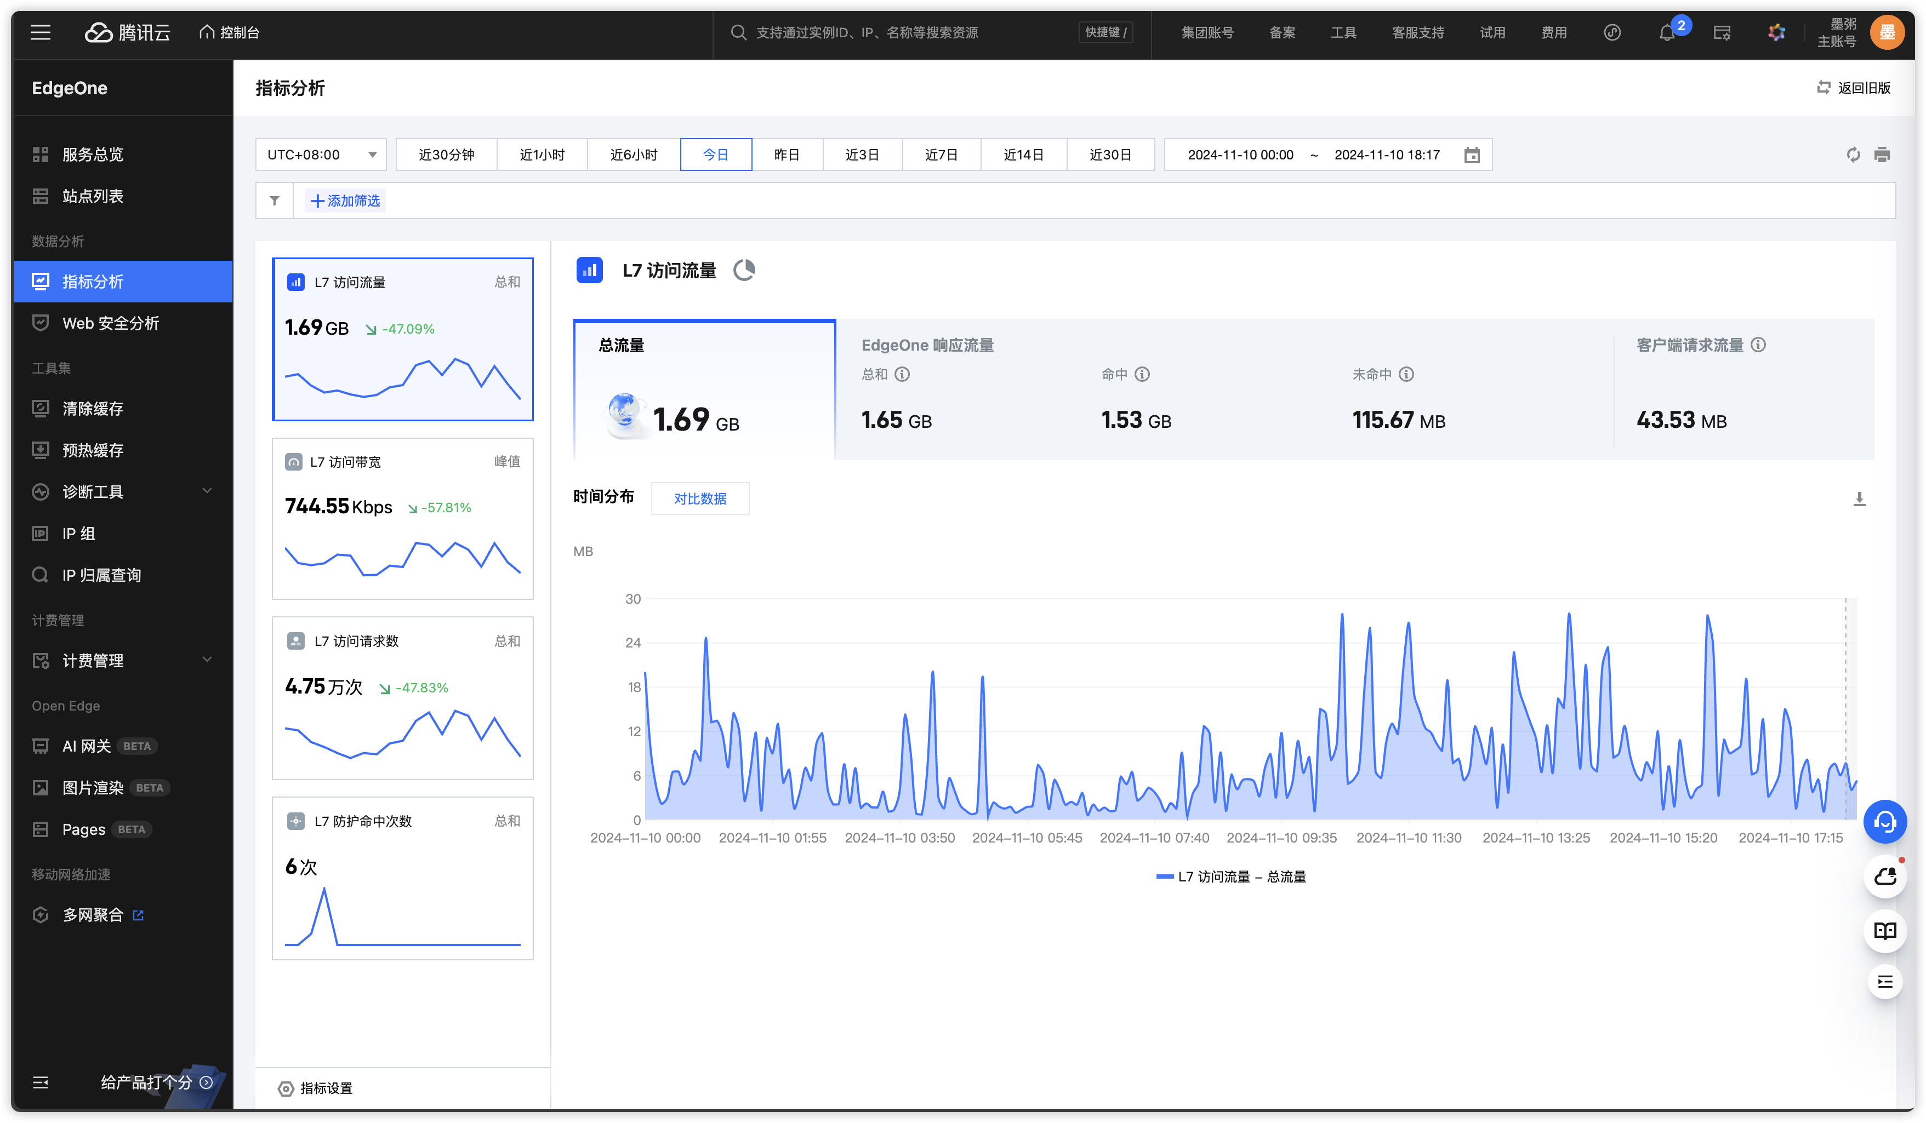Image resolution: width=1926 pixels, height=1123 pixels.
Task: Toggle the L7 访问流量 legend series
Action: [x=1231, y=877]
